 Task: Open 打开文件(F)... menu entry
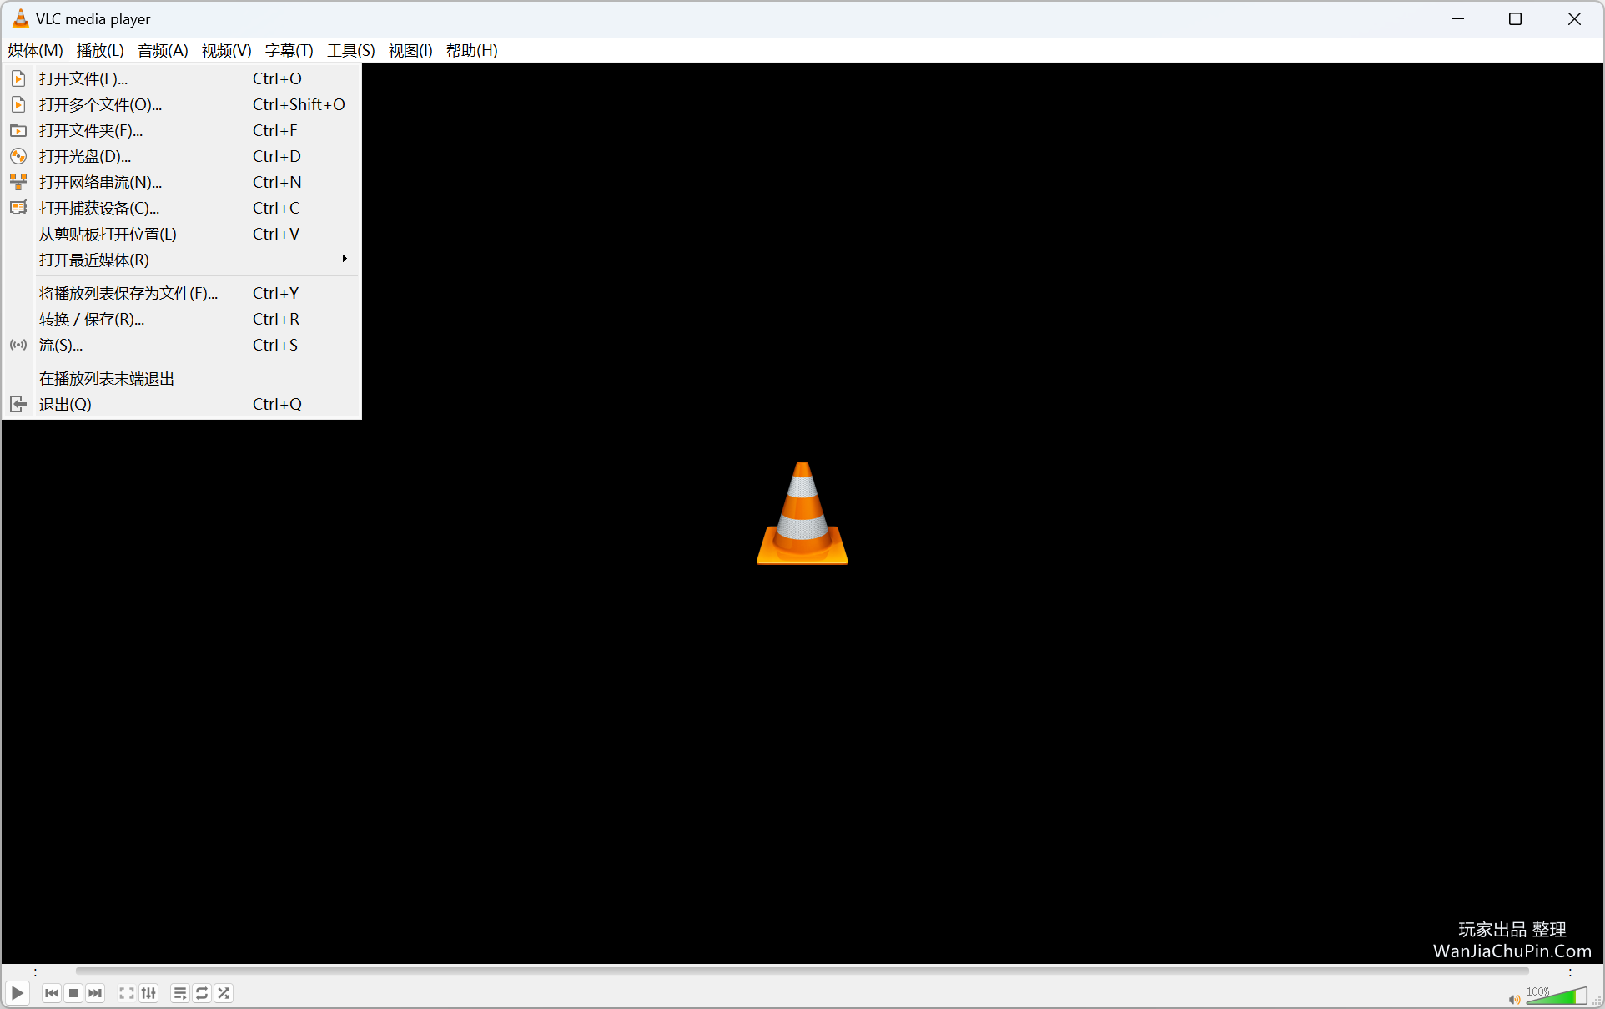[x=182, y=78]
